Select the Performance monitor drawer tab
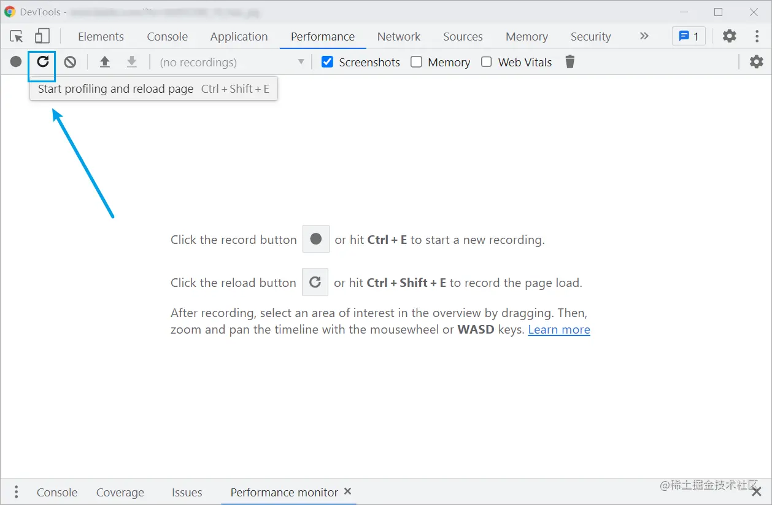Image resolution: width=772 pixels, height=505 pixels. [x=284, y=492]
